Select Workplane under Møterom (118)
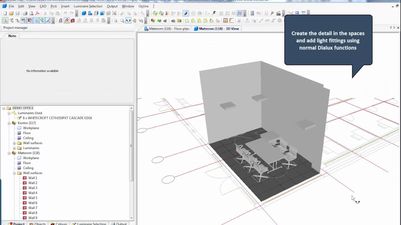The height and width of the screenshot is (225, 401). click(31, 158)
